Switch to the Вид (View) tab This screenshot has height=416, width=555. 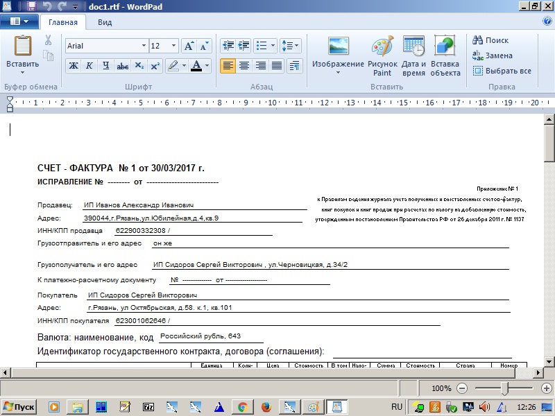(105, 22)
